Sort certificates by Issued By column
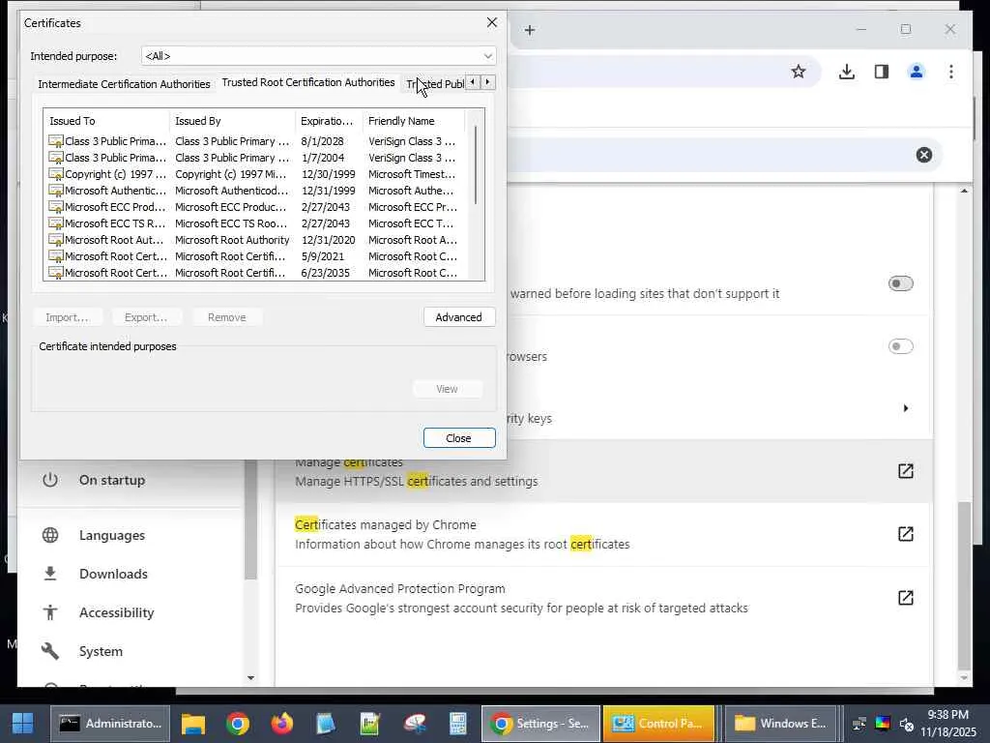The width and height of the screenshot is (990, 743). [232, 121]
